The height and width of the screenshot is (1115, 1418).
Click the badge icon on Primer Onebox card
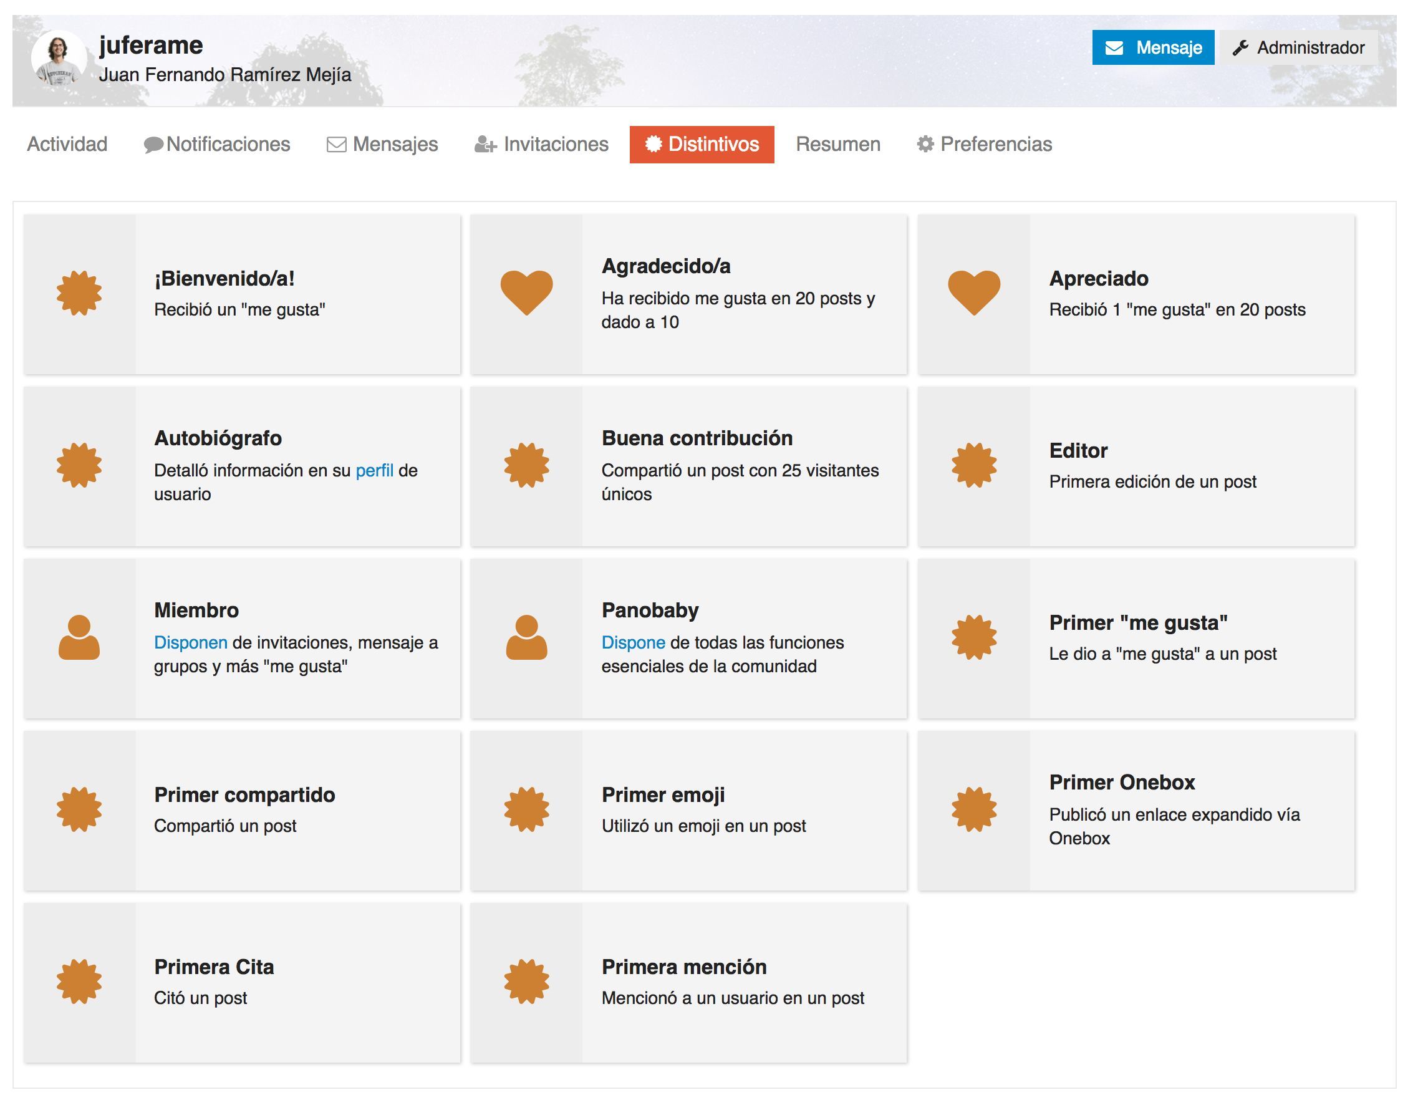click(x=973, y=809)
